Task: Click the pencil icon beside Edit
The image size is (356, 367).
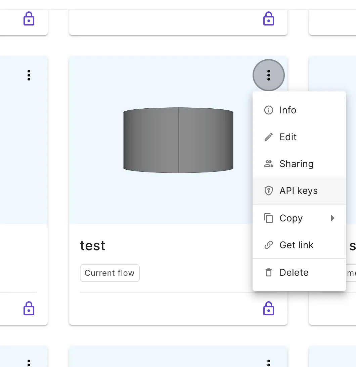Action: pos(268,137)
